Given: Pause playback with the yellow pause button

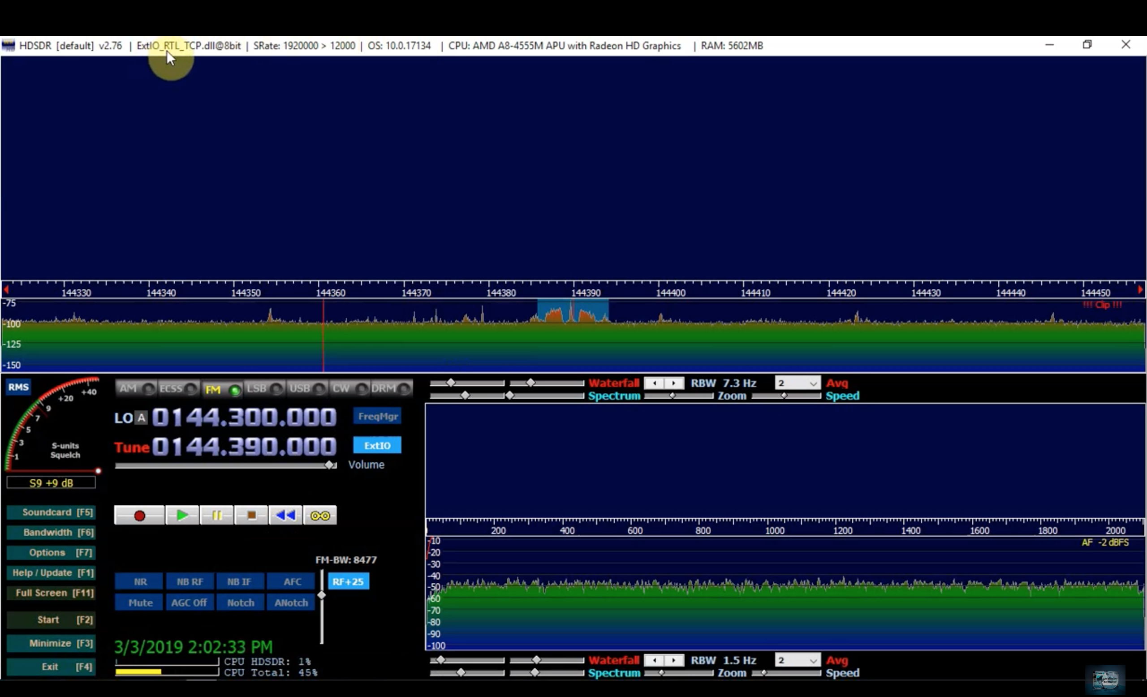Looking at the screenshot, I should pos(217,516).
